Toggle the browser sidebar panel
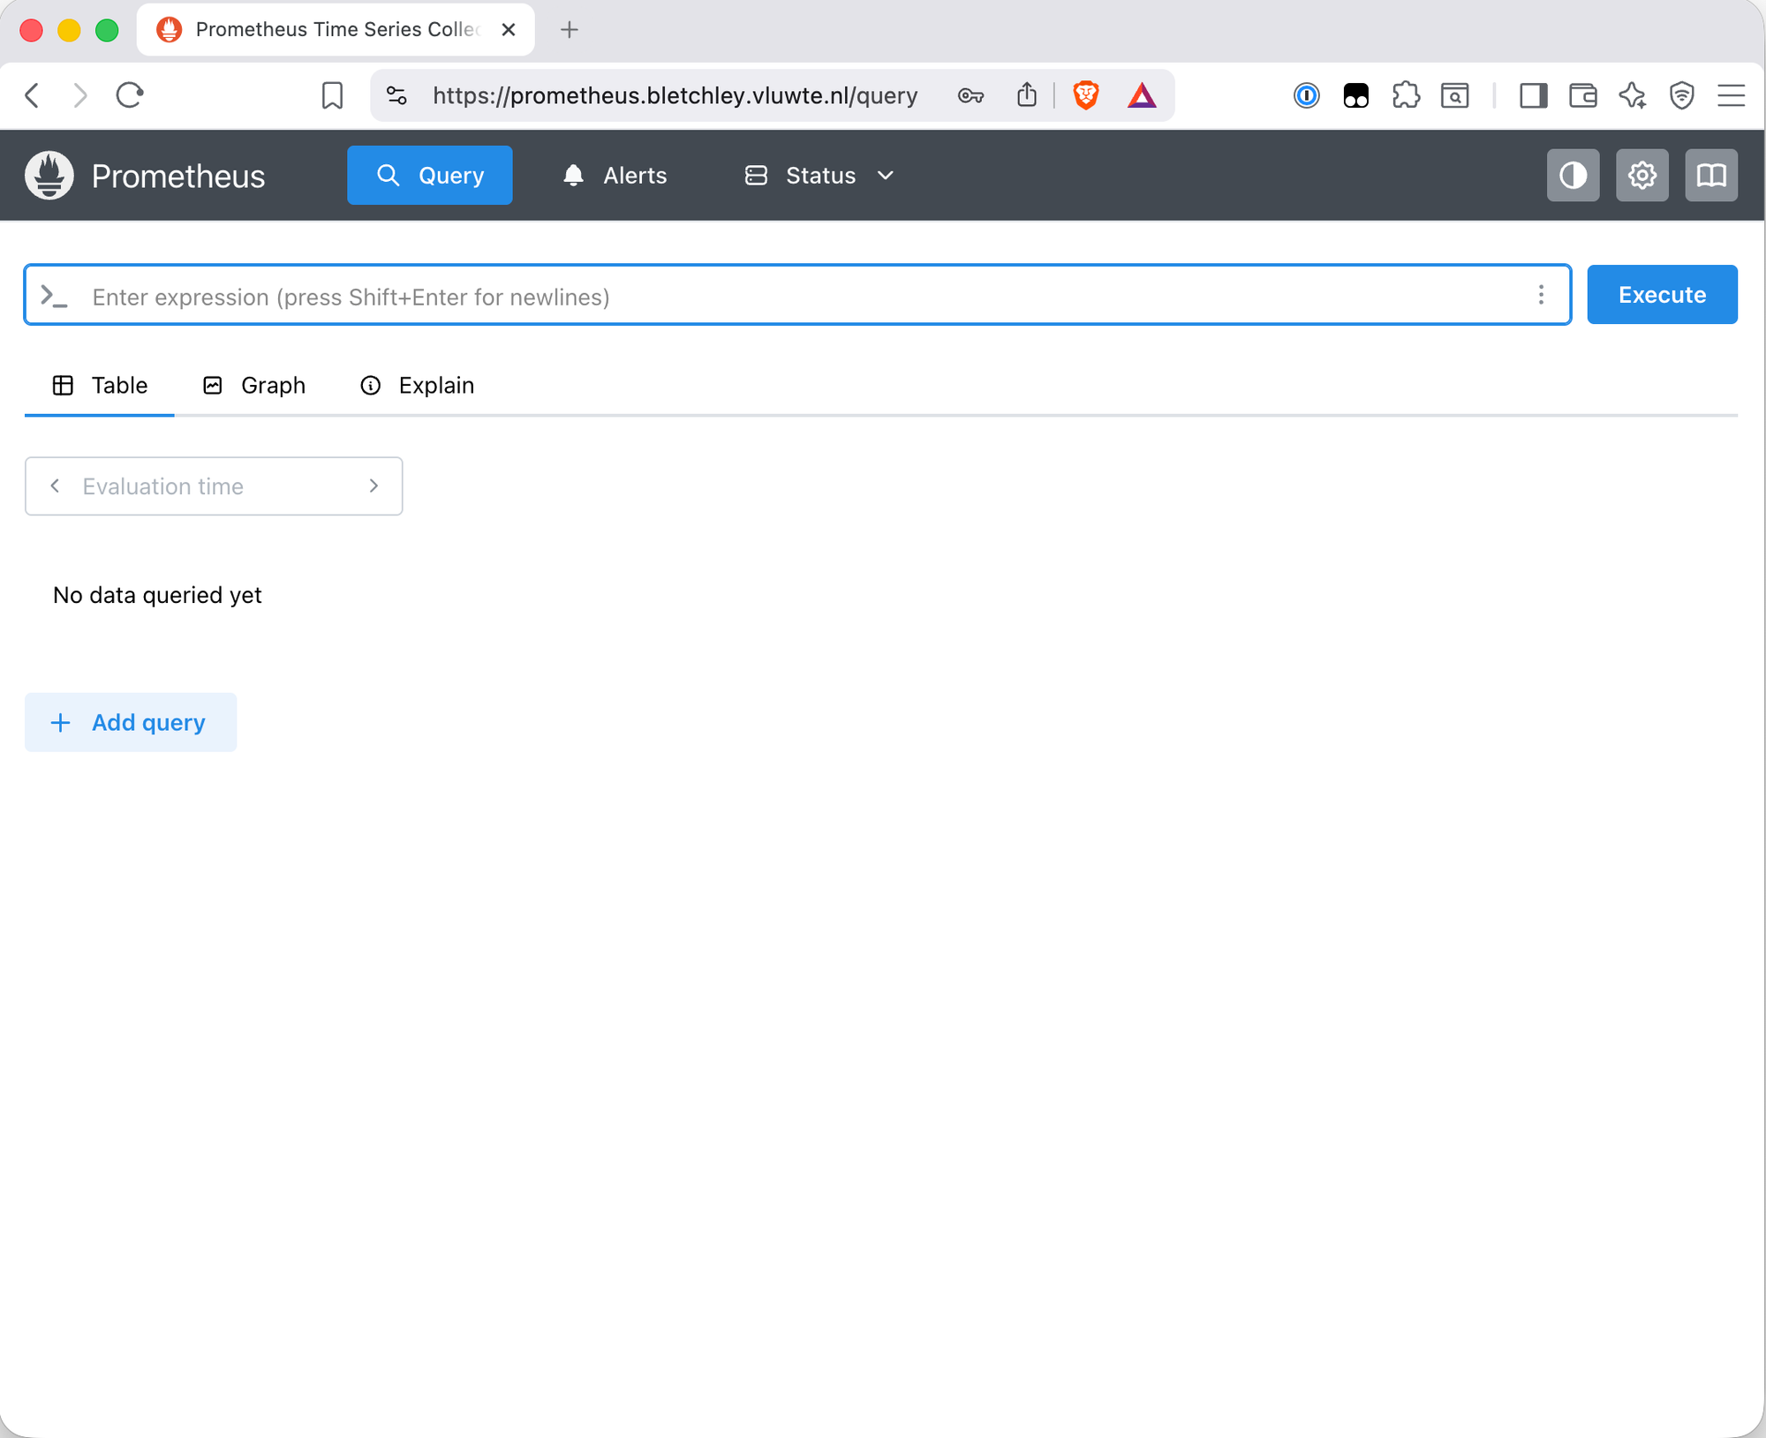The image size is (1766, 1438). (x=1533, y=94)
